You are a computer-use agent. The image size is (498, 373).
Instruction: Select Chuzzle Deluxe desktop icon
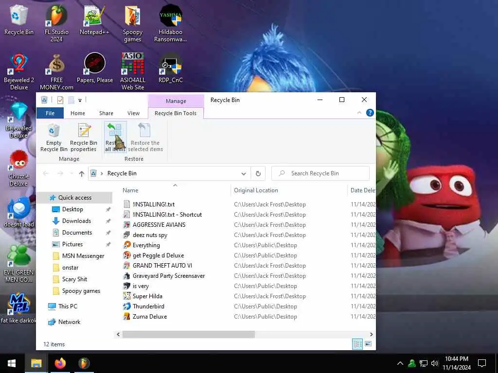click(19, 169)
